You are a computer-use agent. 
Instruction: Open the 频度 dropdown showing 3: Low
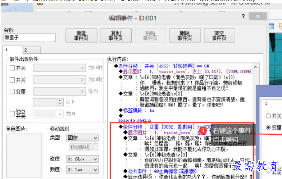click(83, 170)
